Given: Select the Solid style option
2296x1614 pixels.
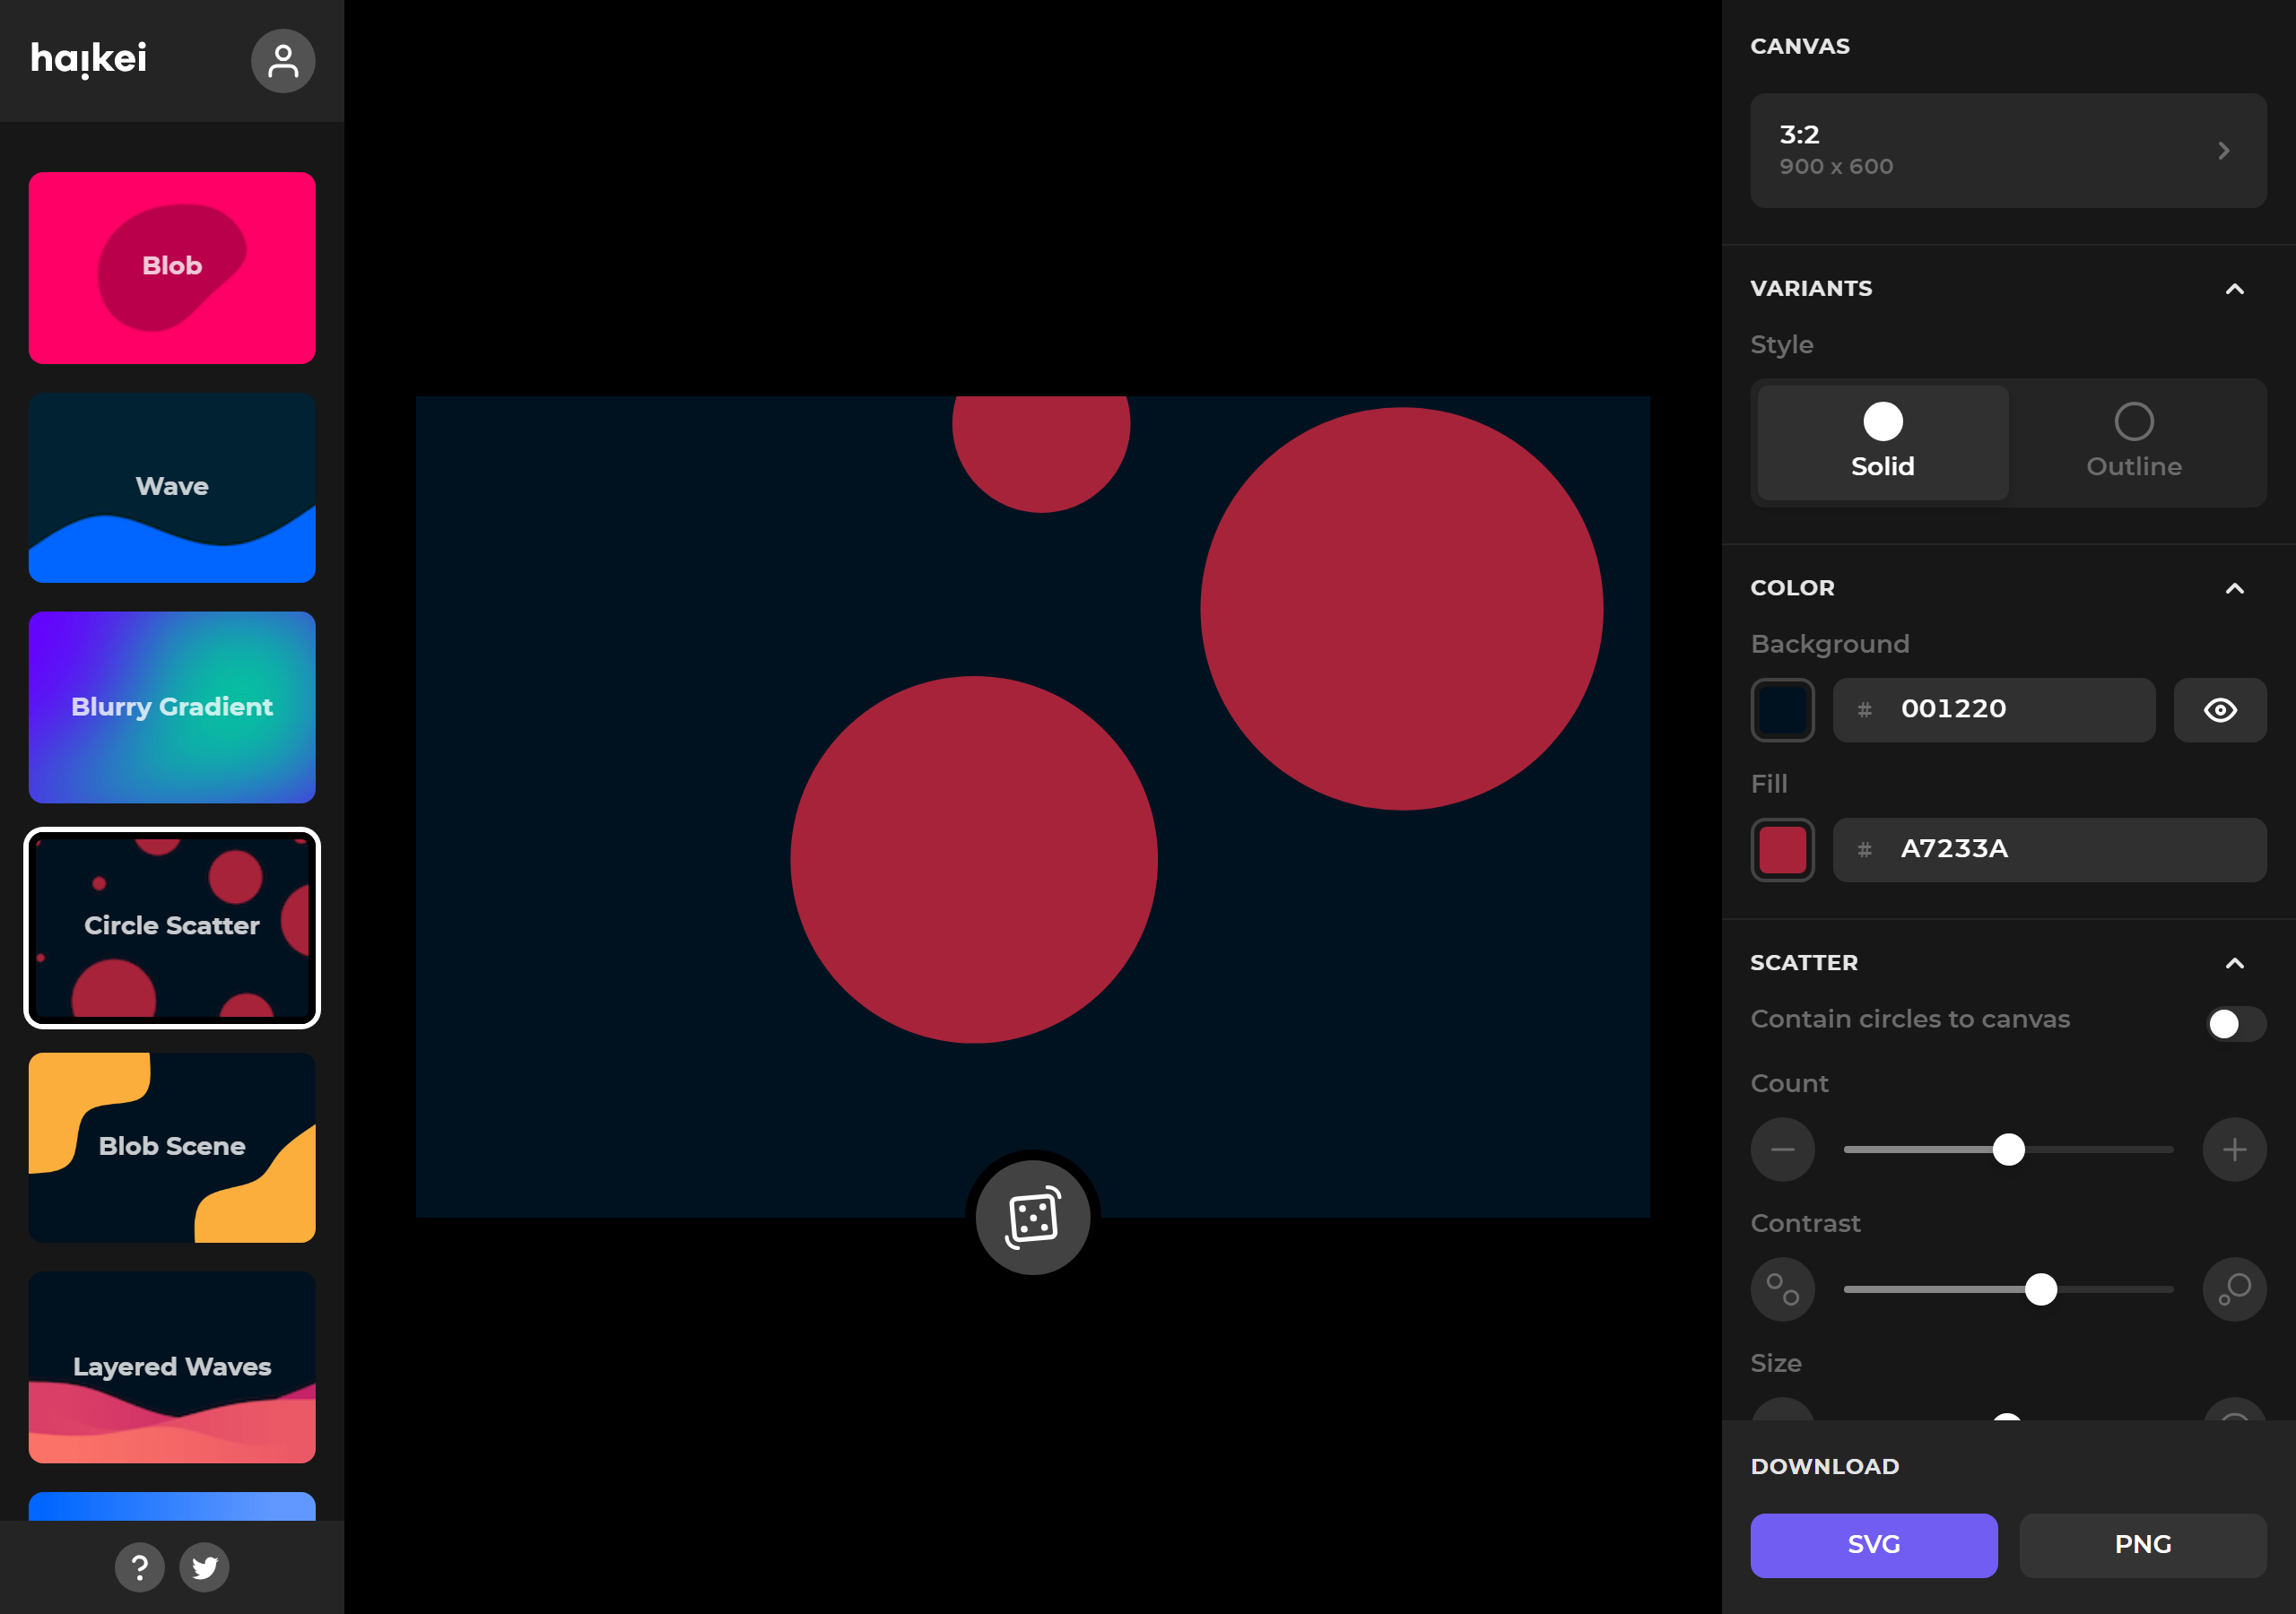Looking at the screenshot, I should [1883, 443].
